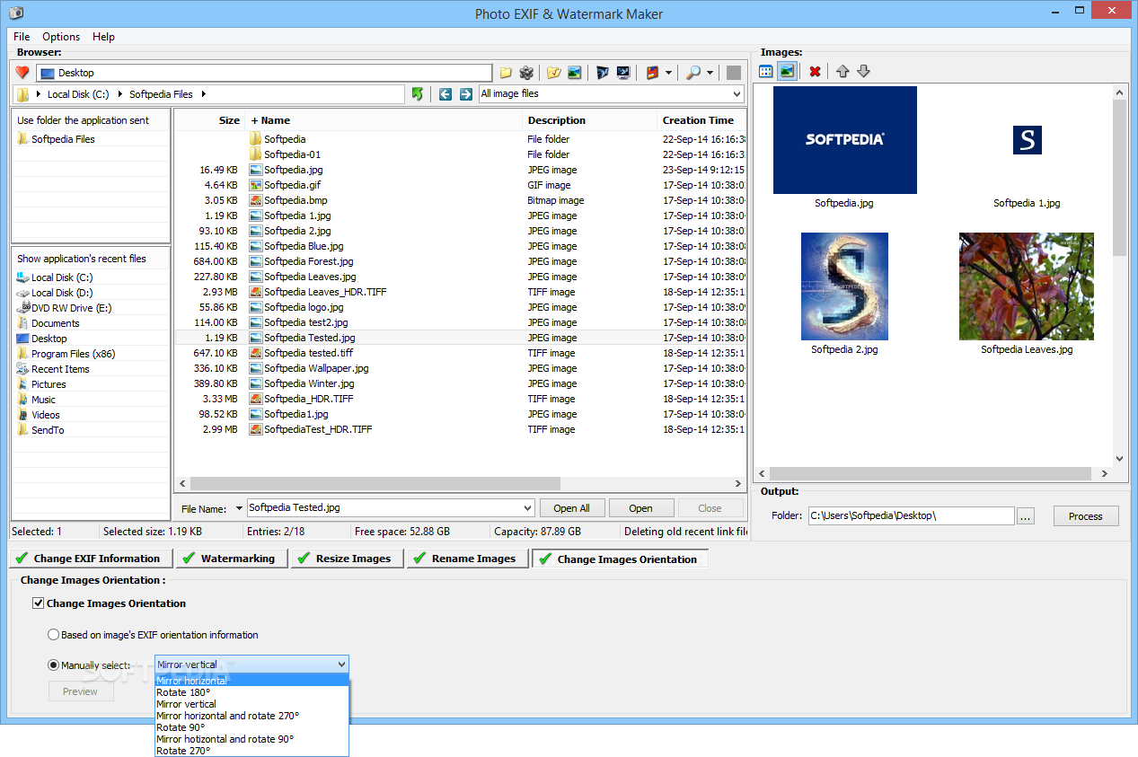
Task: Click the computer monitor toolbar icon
Action: pos(623,73)
